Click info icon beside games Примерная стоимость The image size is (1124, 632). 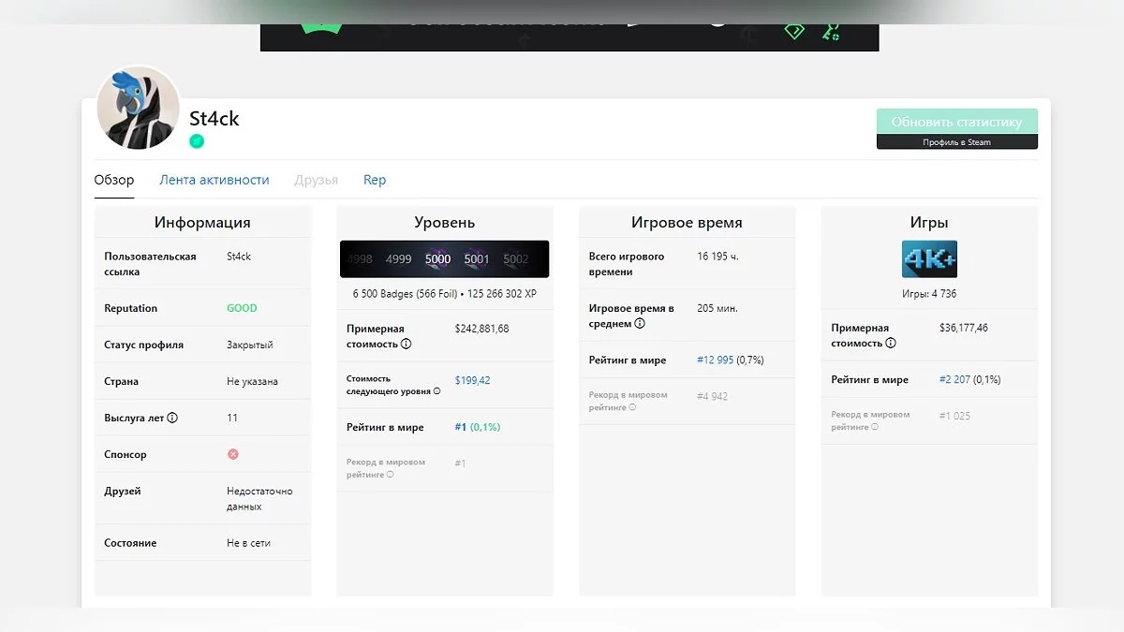[x=891, y=344]
